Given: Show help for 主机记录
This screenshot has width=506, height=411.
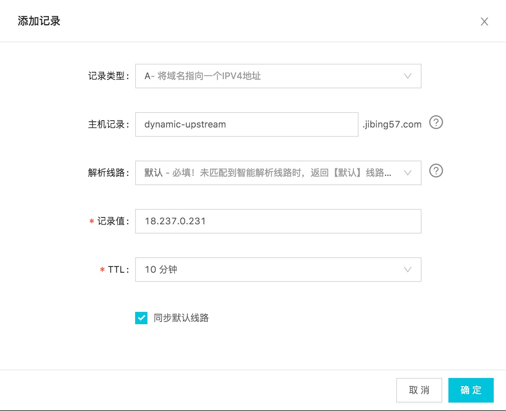Looking at the screenshot, I should pos(436,123).
